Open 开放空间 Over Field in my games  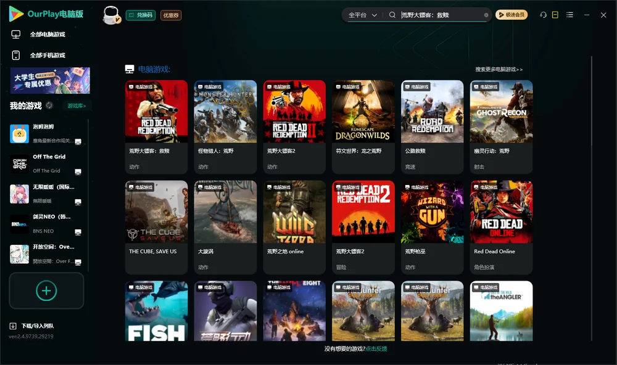point(46,254)
